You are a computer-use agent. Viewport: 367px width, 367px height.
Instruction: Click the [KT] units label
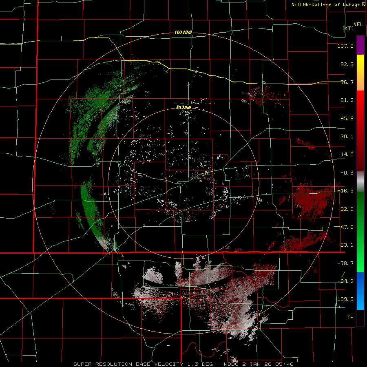[x=348, y=28]
